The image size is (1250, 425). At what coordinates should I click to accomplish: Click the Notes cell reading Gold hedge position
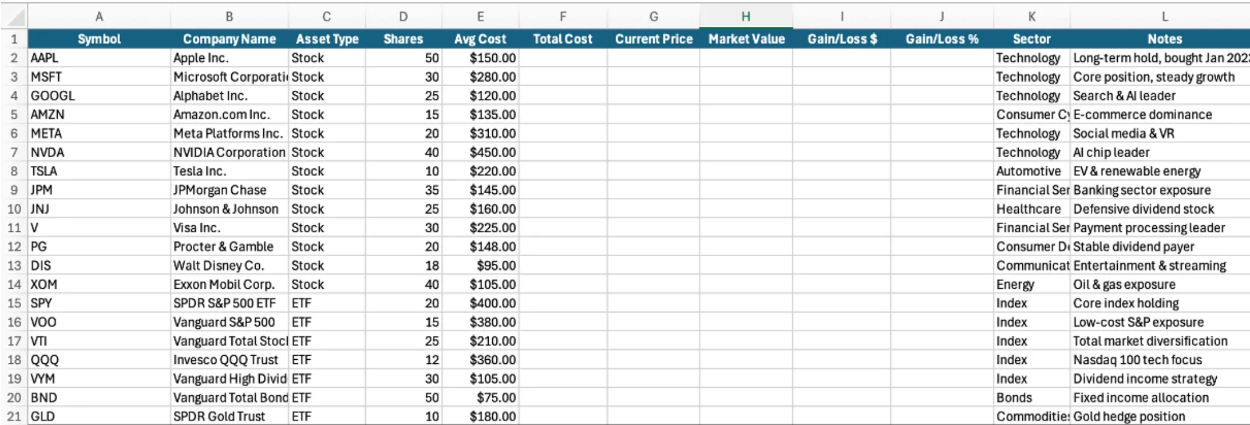pyautogui.click(x=1159, y=416)
